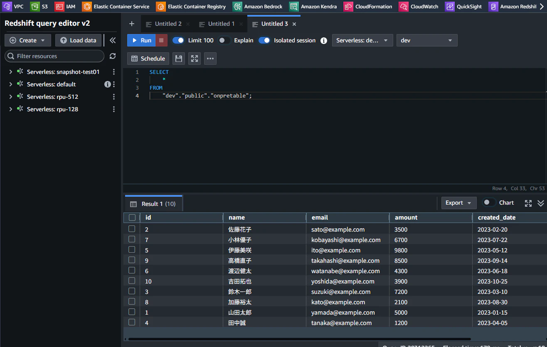
Task: Click the id column header
Action: [181, 217]
